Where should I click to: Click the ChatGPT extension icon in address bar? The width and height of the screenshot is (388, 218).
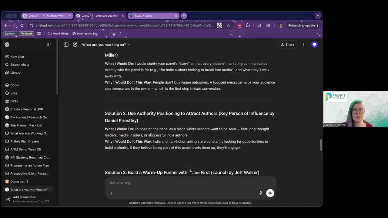click(219, 25)
